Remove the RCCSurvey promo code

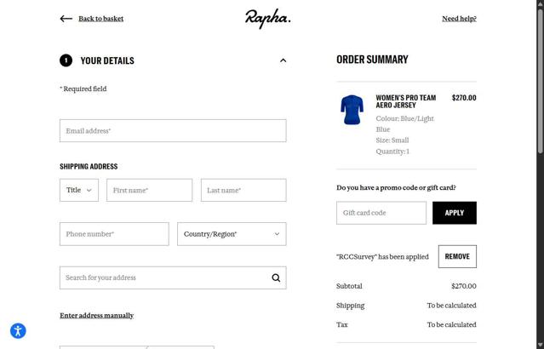click(457, 256)
